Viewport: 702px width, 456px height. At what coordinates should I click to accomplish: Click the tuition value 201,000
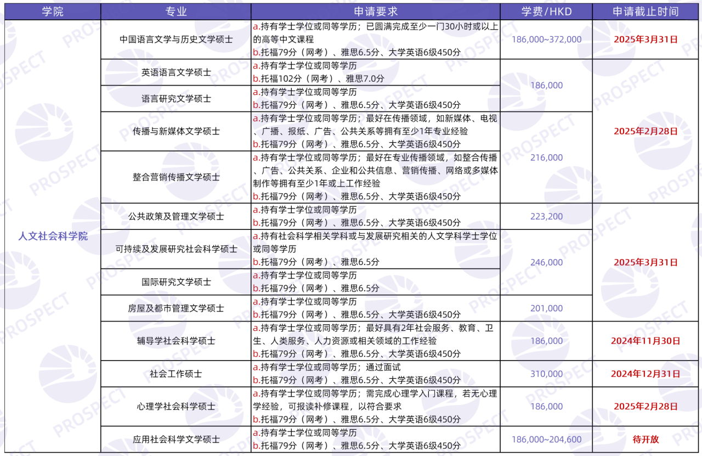click(x=546, y=308)
